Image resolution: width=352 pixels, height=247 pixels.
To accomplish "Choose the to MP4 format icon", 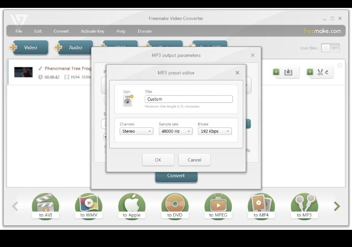I will click(x=261, y=206).
